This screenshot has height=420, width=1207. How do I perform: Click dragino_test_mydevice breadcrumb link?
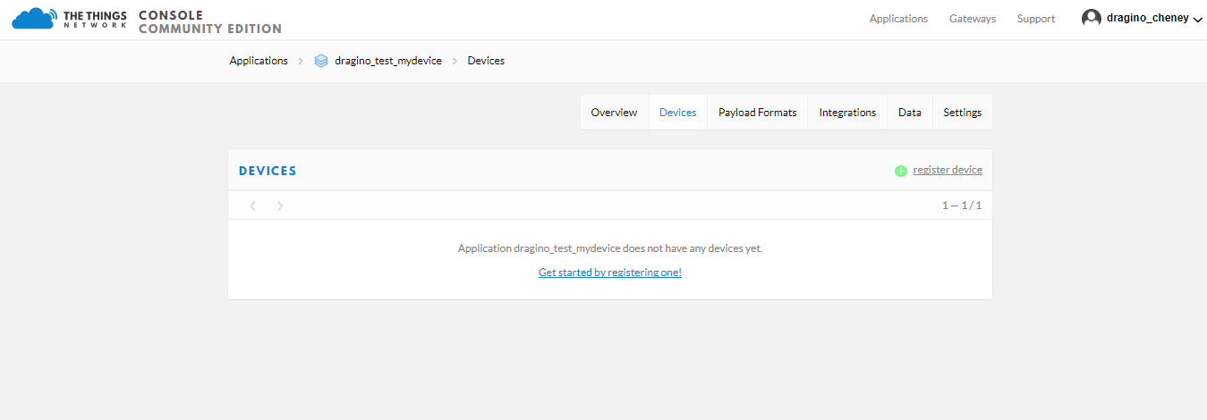pos(388,61)
